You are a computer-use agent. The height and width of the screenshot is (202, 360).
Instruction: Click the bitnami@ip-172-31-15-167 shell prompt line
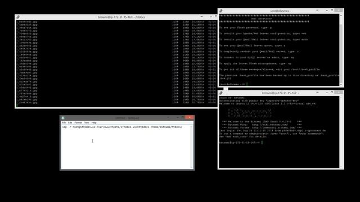tap(241, 143)
